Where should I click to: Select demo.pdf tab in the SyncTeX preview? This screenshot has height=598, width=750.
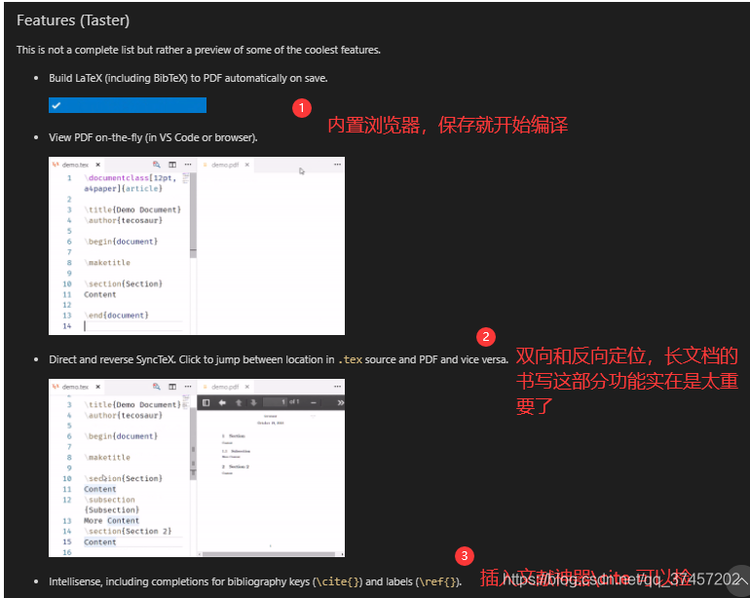tap(225, 387)
